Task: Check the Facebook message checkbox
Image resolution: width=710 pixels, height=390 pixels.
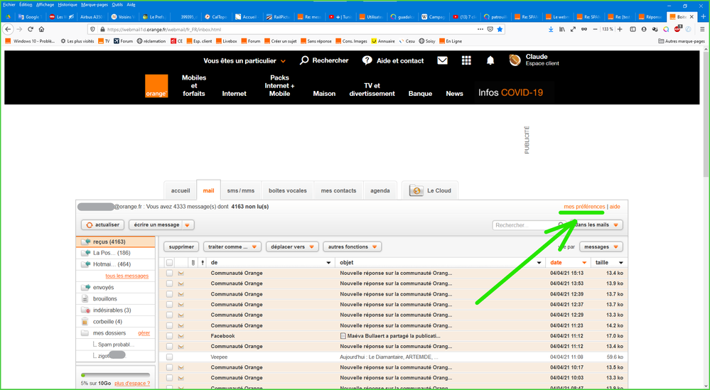Action: tap(169, 336)
